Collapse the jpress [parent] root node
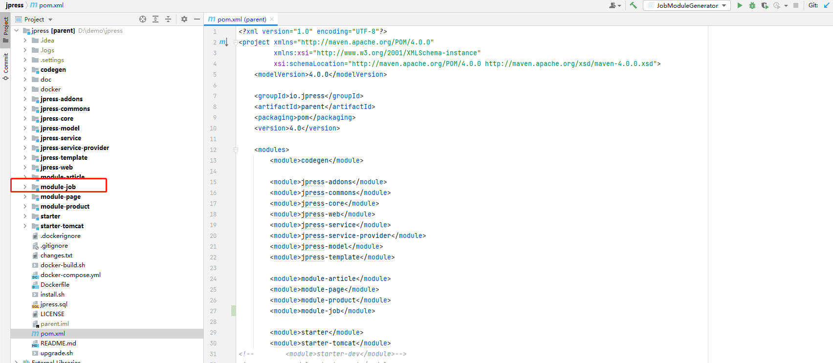 click(x=17, y=30)
